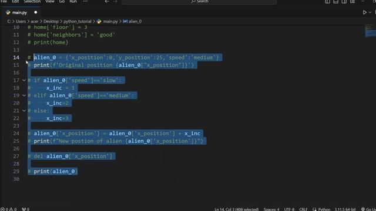Screen dimensions: 376x211
Task: Collapse the if block fold arrow on line 17
Action: click(24, 80)
